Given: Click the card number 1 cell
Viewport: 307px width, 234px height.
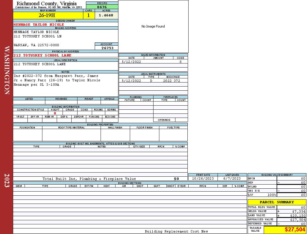Looking at the screenshot, I should [89, 16].
